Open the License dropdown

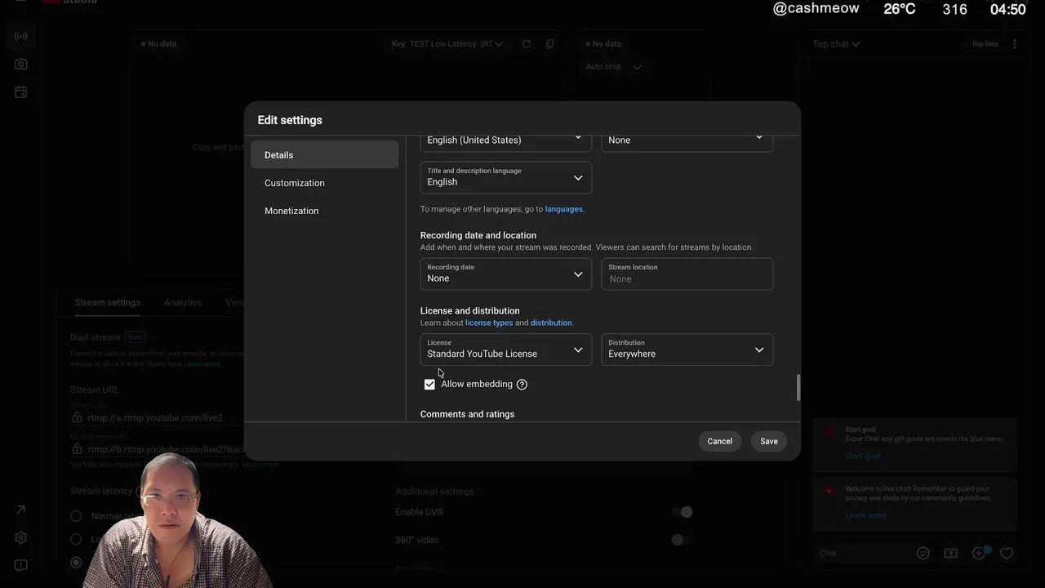[506, 350]
